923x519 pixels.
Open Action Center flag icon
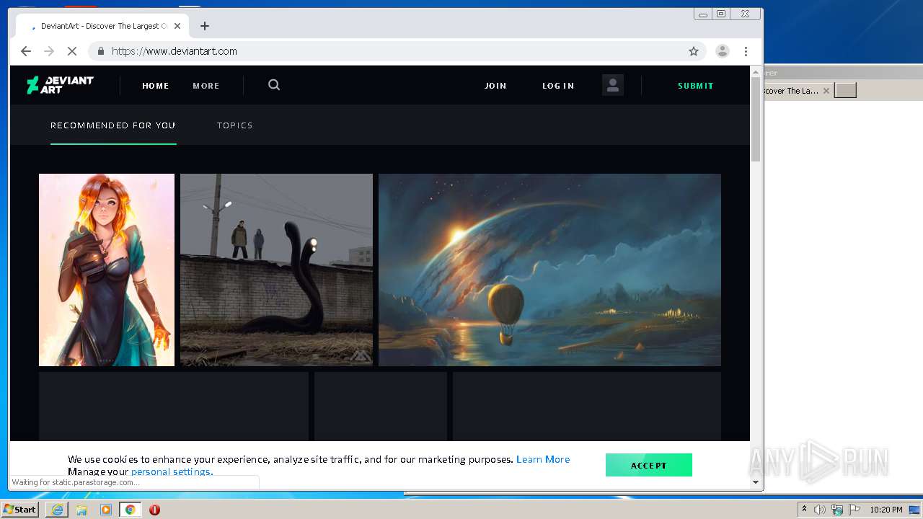pos(854,510)
